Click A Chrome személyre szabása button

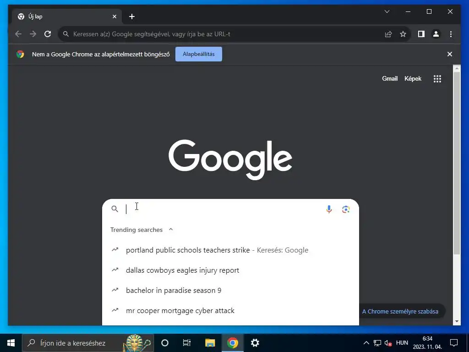[x=400, y=311]
